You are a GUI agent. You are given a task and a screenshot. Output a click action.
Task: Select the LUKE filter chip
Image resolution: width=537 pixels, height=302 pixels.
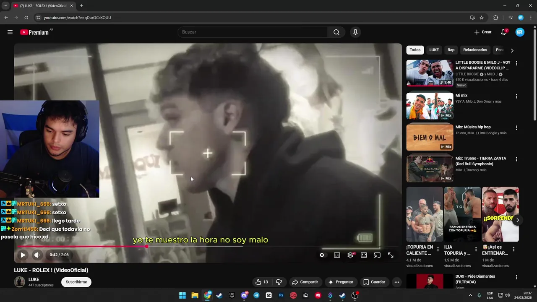[434, 50]
